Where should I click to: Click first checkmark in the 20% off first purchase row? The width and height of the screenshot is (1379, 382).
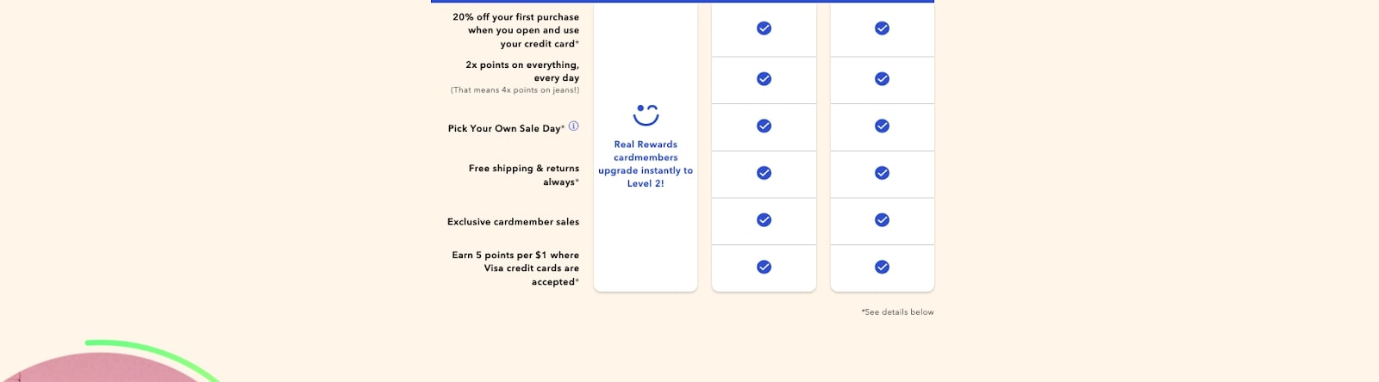tap(764, 28)
